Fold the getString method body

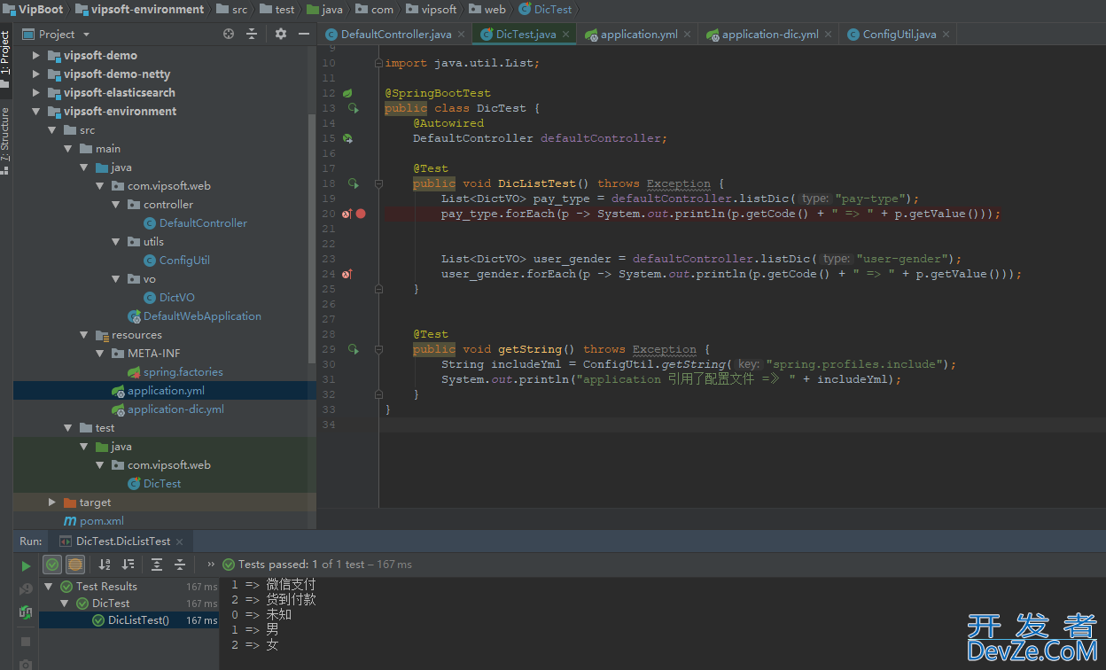[x=378, y=349]
